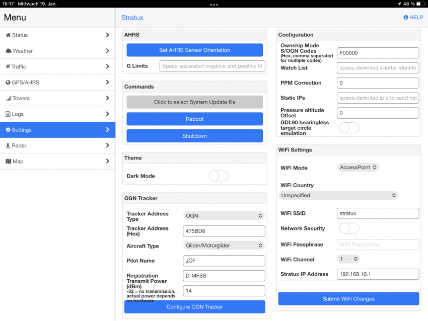This screenshot has height=321, width=428.
Task: Click the location arrow in status bar
Action: [x=399, y=4]
